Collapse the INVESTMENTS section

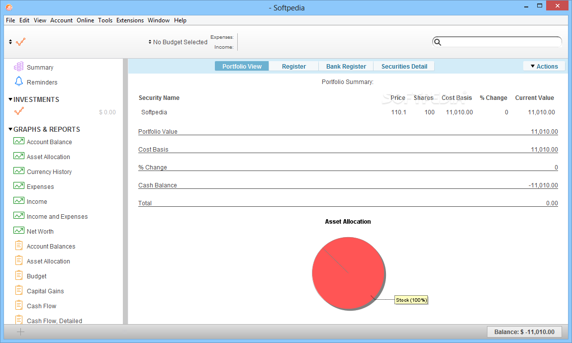tap(10, 99)
